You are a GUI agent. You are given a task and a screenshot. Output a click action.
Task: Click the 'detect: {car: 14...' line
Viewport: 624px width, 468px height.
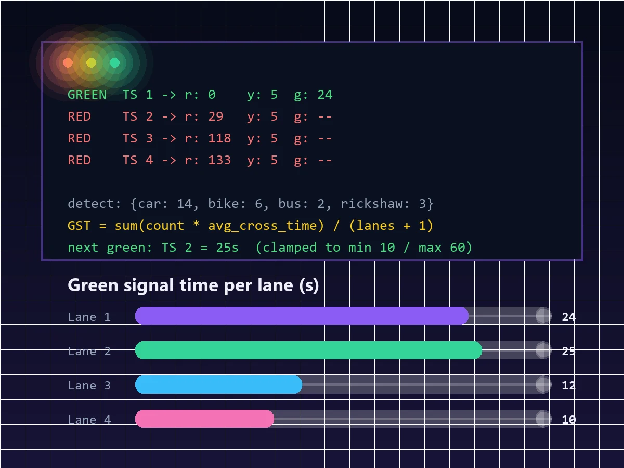click(251, 204)
